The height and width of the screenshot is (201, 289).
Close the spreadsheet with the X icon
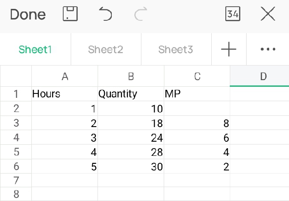point(268,14)
